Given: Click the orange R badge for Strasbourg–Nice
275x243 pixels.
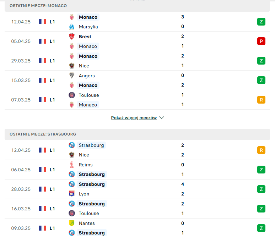Looking at the screenshot, I should tap(261, 150).
